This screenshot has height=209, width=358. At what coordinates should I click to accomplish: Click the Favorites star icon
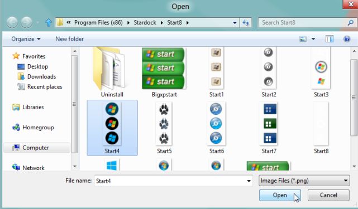tap(16, 56)
